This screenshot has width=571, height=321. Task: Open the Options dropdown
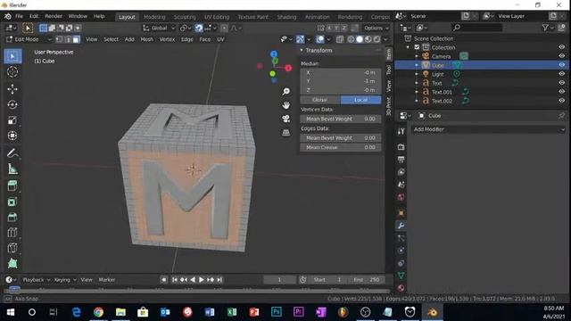click(x=377, y=28)
